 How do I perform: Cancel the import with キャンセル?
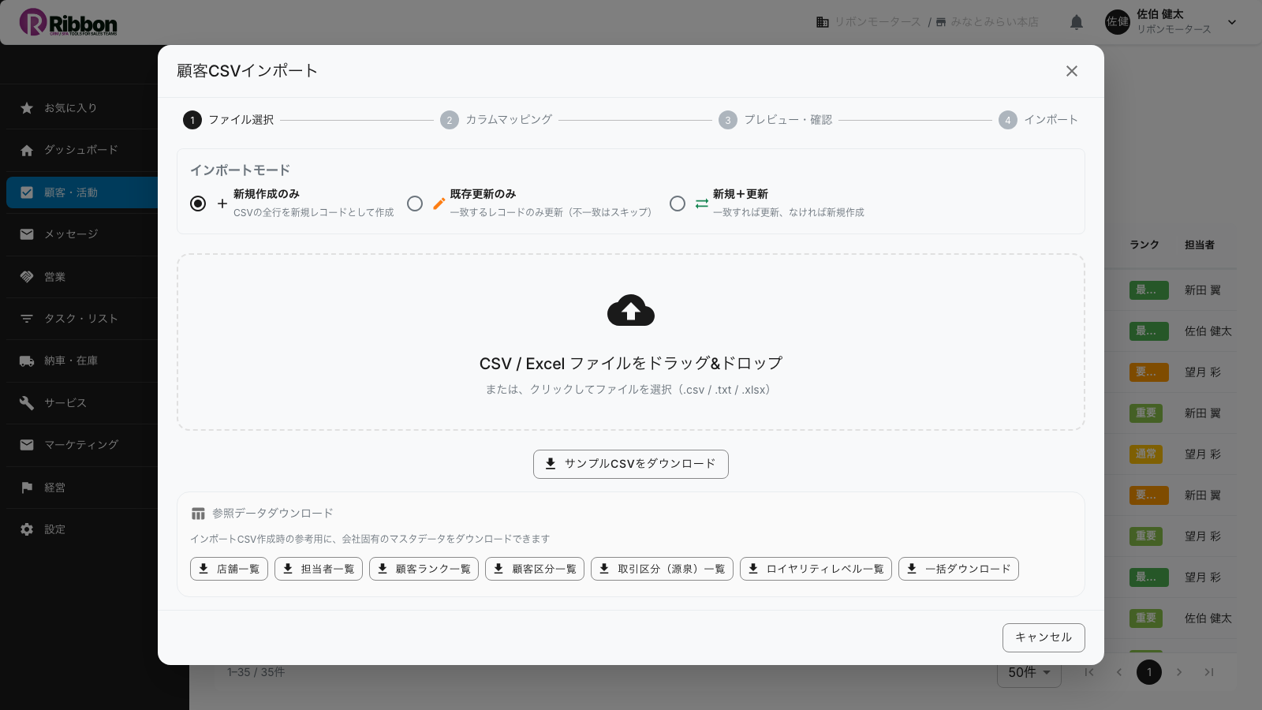point(1044,637)
